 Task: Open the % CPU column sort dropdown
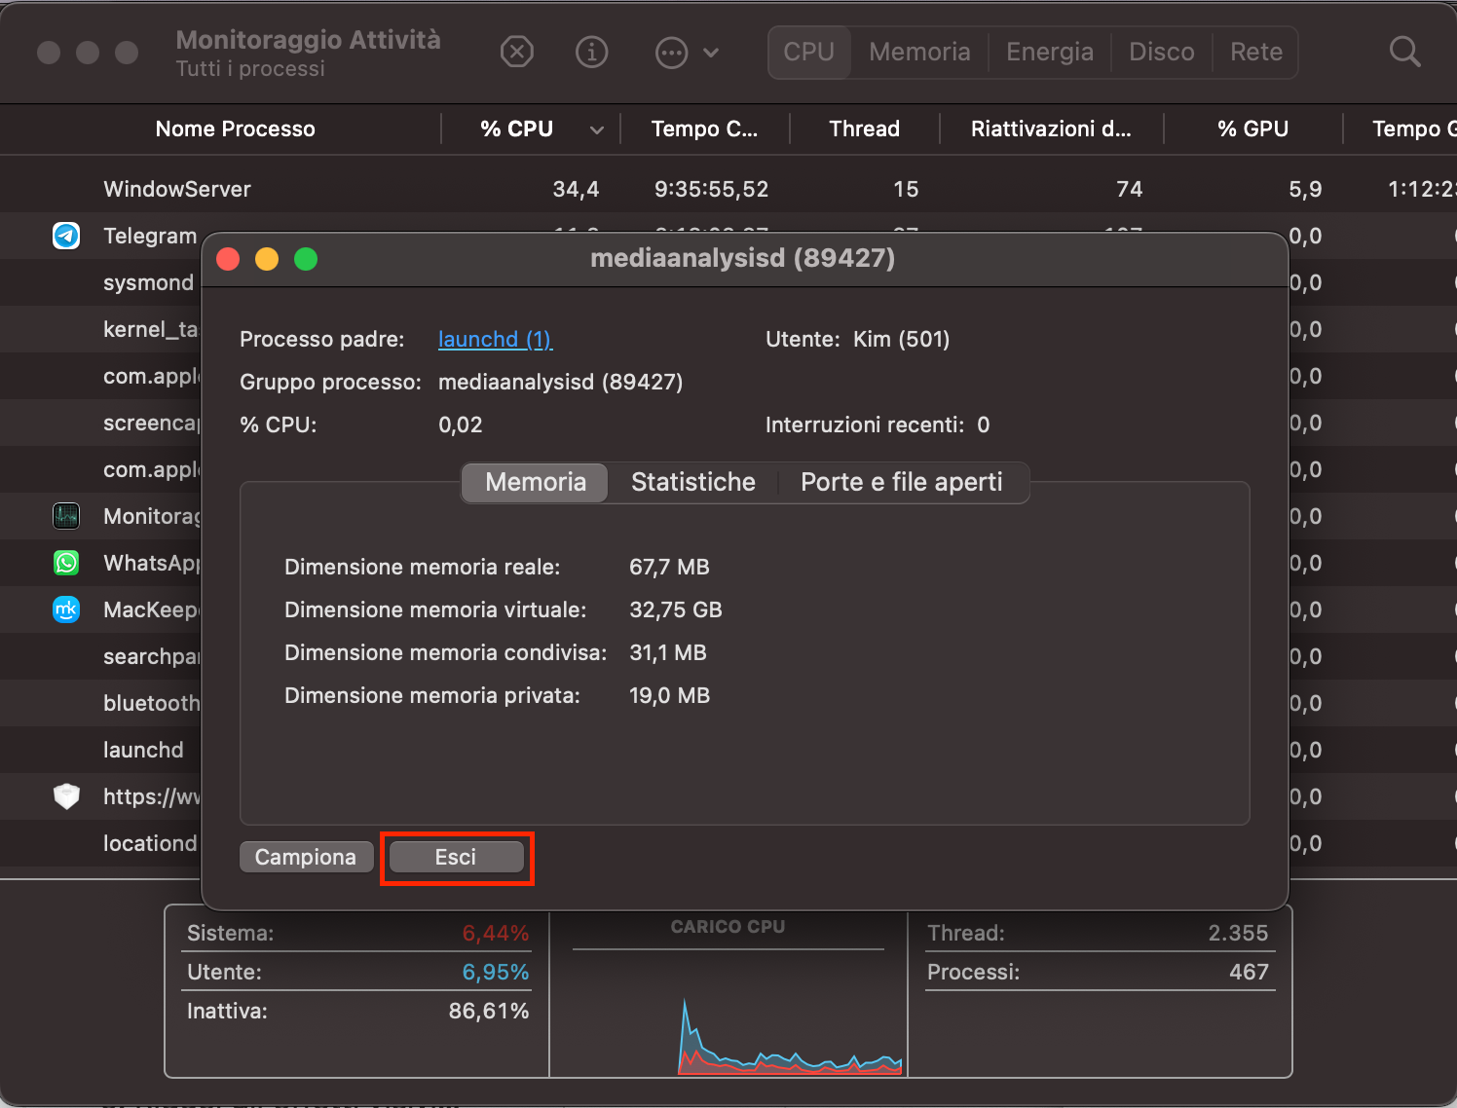coord(596,129)
